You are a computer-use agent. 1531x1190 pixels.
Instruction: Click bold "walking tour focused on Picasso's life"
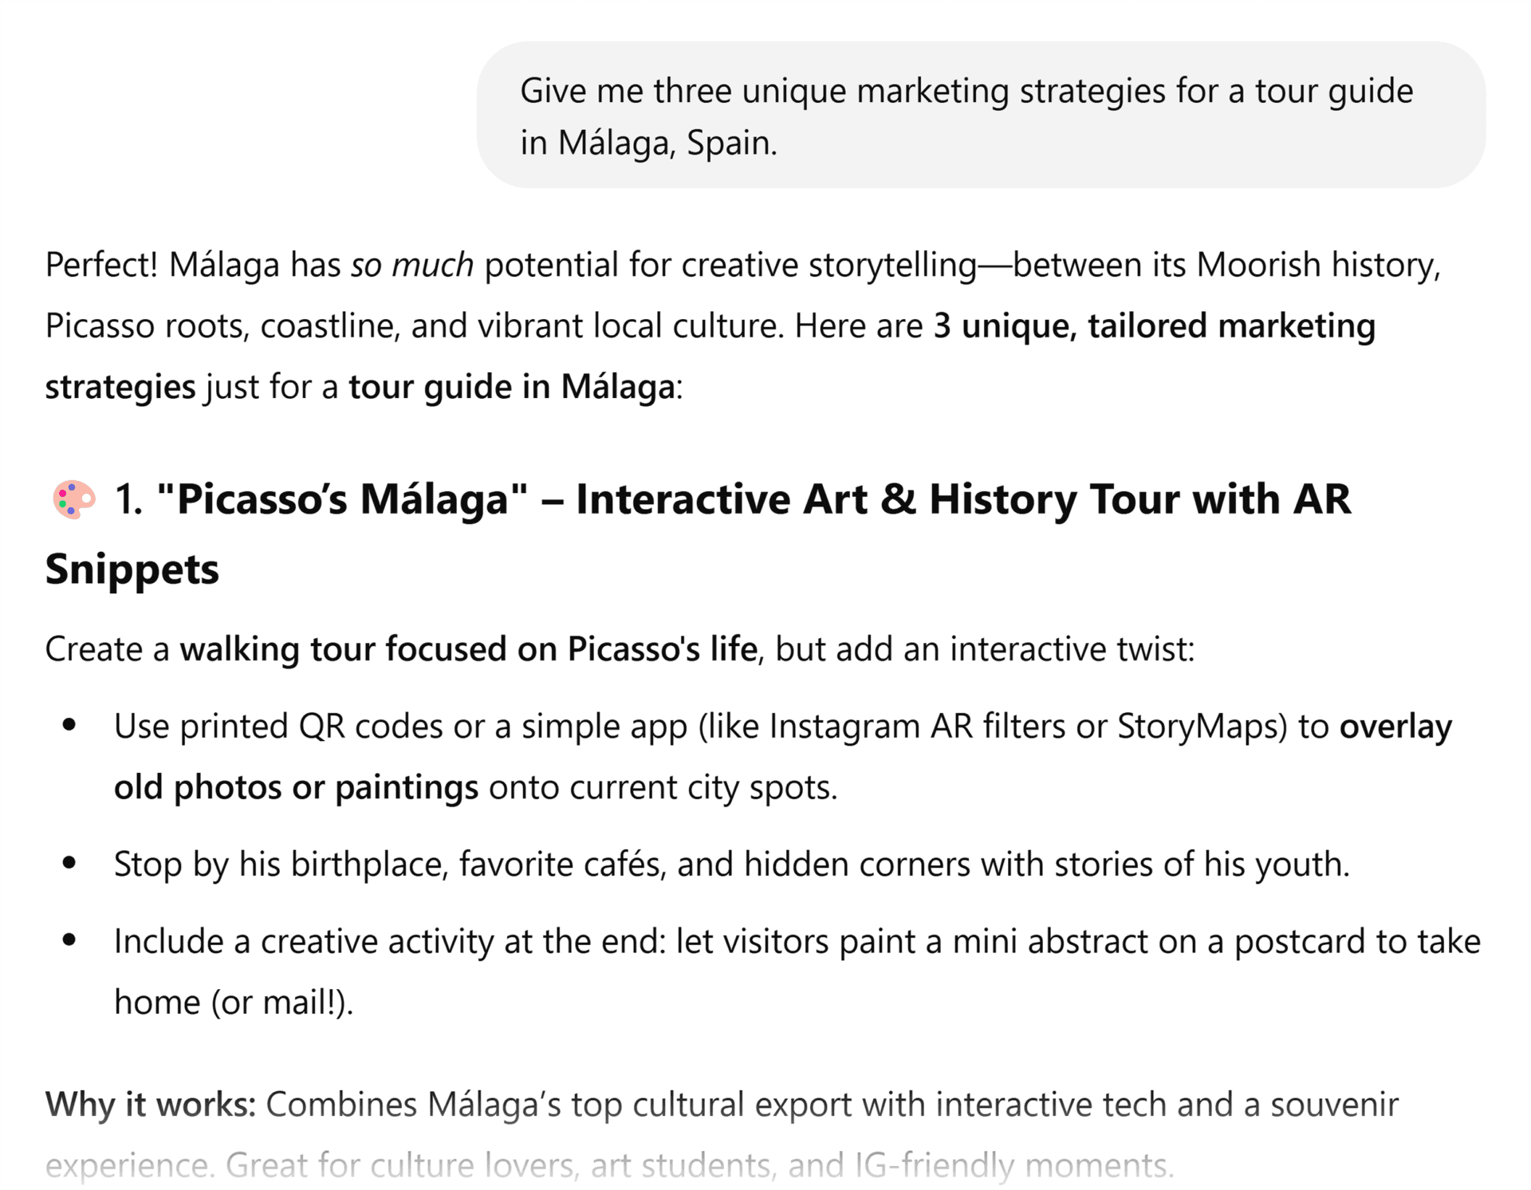tap(468, 649)
